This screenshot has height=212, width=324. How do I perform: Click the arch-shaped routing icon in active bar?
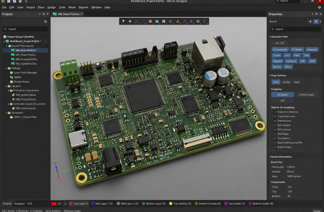(170, 22)
